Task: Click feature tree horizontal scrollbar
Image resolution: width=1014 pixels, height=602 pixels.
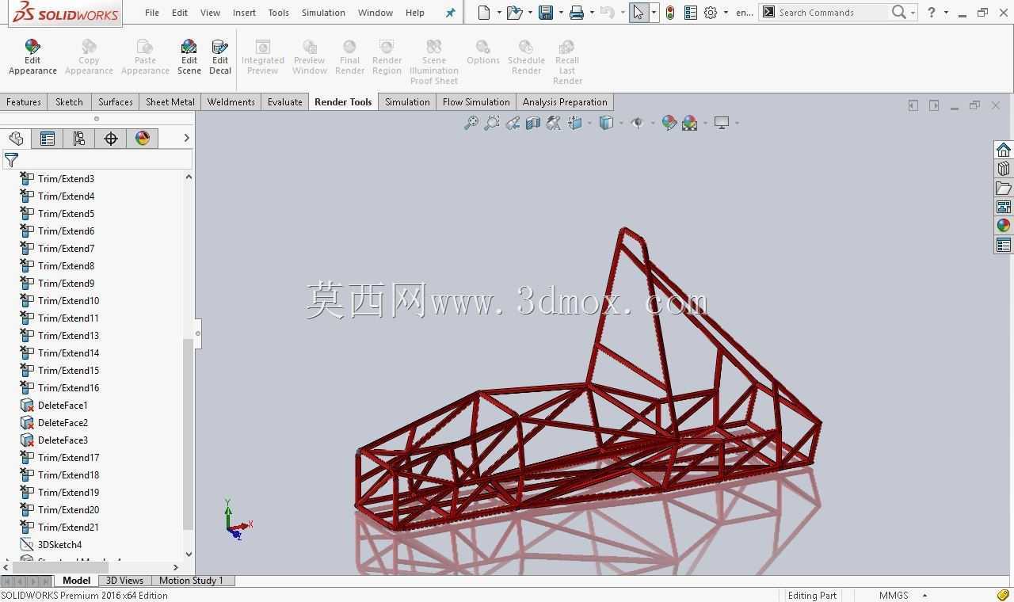Action: 60,567
